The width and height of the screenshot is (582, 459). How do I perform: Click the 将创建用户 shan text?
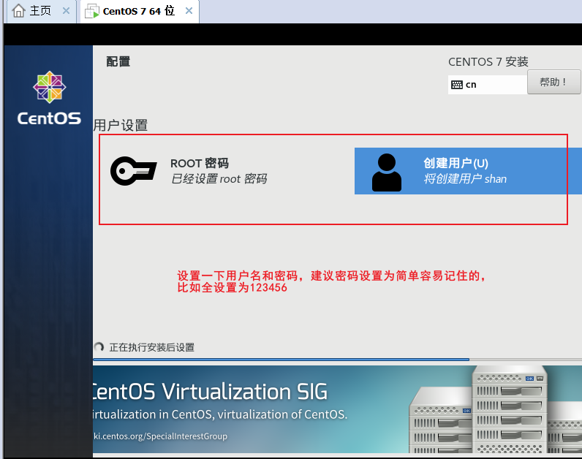coord(465,179)
